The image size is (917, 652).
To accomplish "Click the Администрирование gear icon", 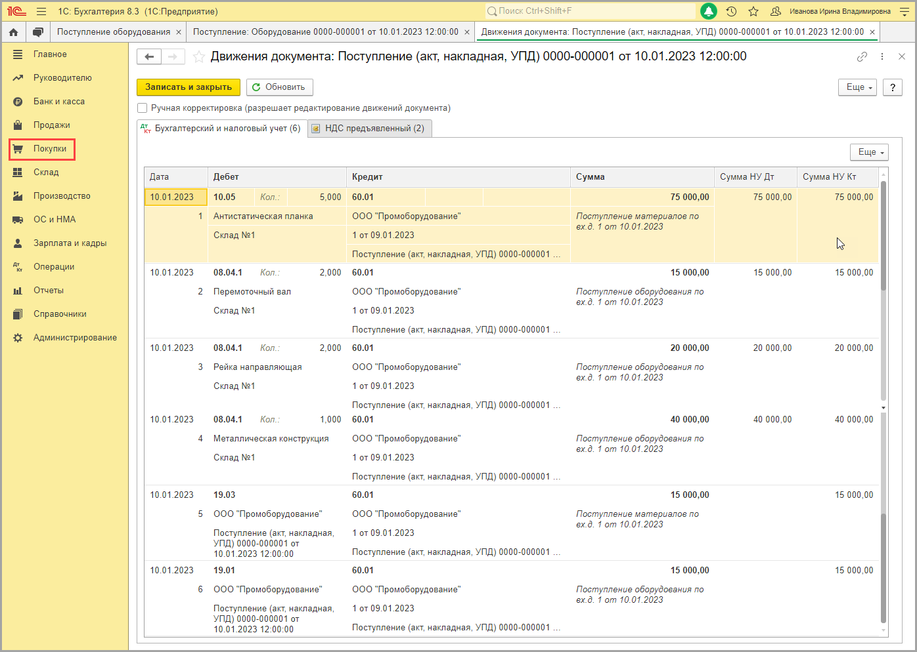I will point(18,338).
